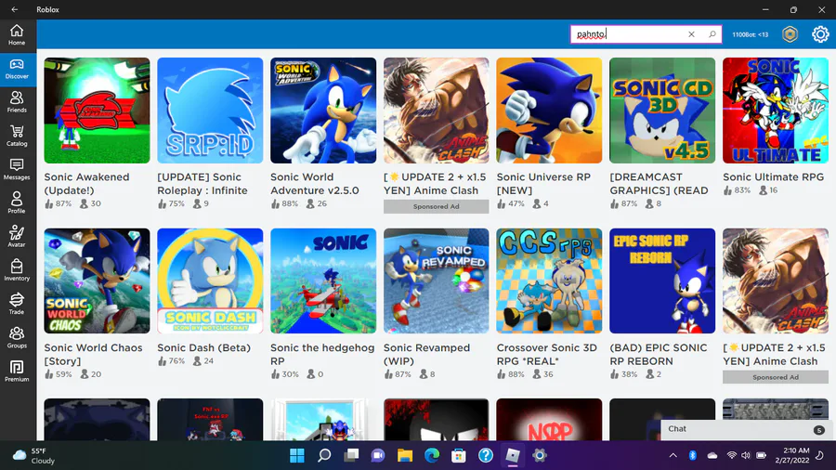This screenshot has width=836, height=470.
Task: Click the search magnifier icon in search box
Action: [712, 34]
